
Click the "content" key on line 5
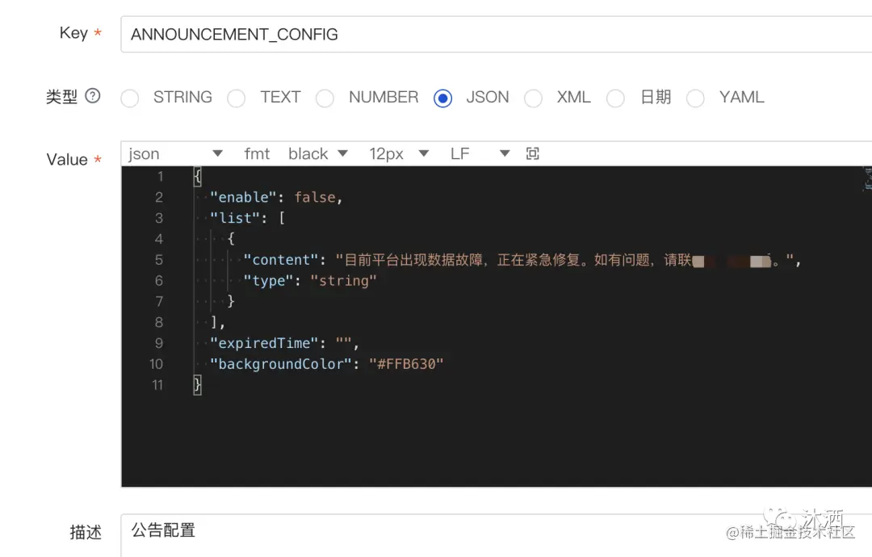(x=281, y=260)
